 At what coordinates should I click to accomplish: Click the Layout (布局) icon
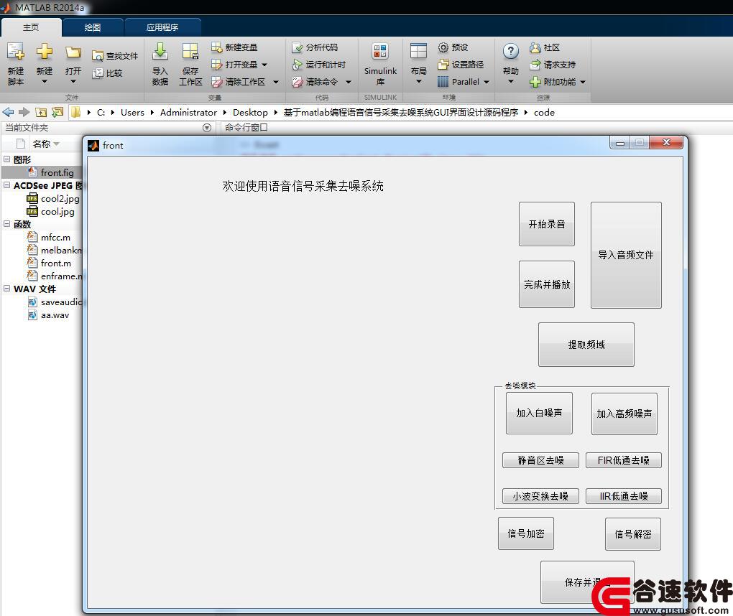418,51
